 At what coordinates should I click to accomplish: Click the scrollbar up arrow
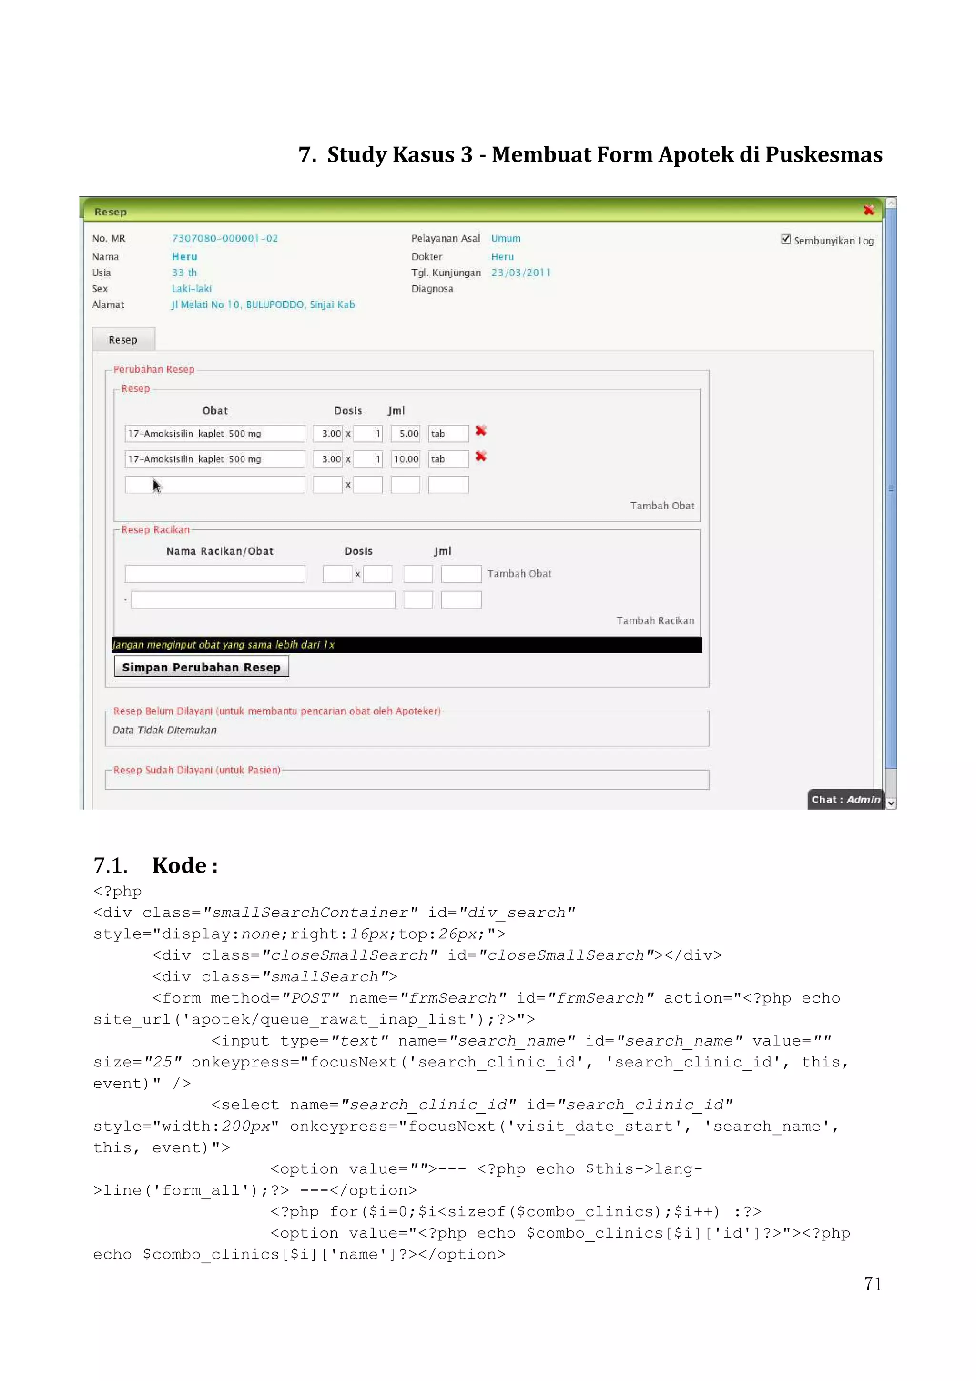click(891, 203)
